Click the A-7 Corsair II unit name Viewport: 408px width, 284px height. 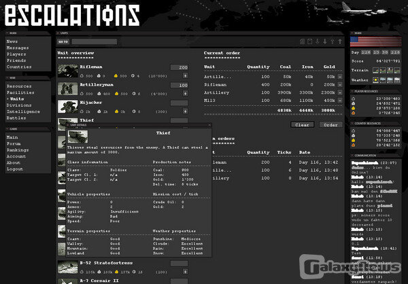[99, 281]
